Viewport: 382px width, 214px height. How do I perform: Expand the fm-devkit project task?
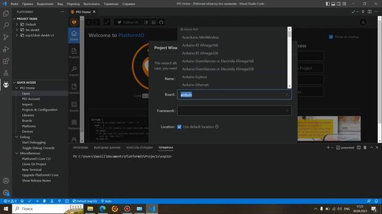[17, 30]
